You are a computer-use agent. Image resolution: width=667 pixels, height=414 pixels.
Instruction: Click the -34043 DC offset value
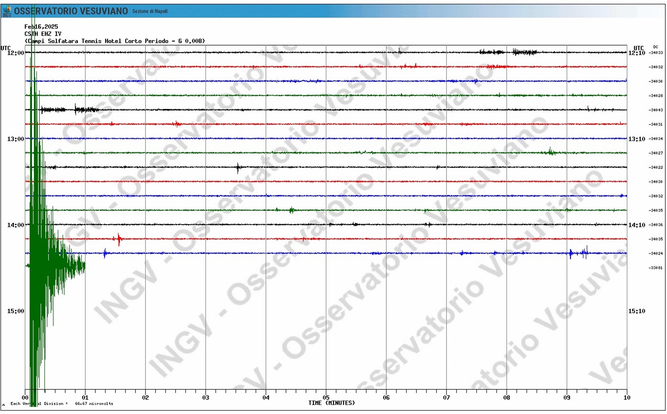click(x=656, y=110)
